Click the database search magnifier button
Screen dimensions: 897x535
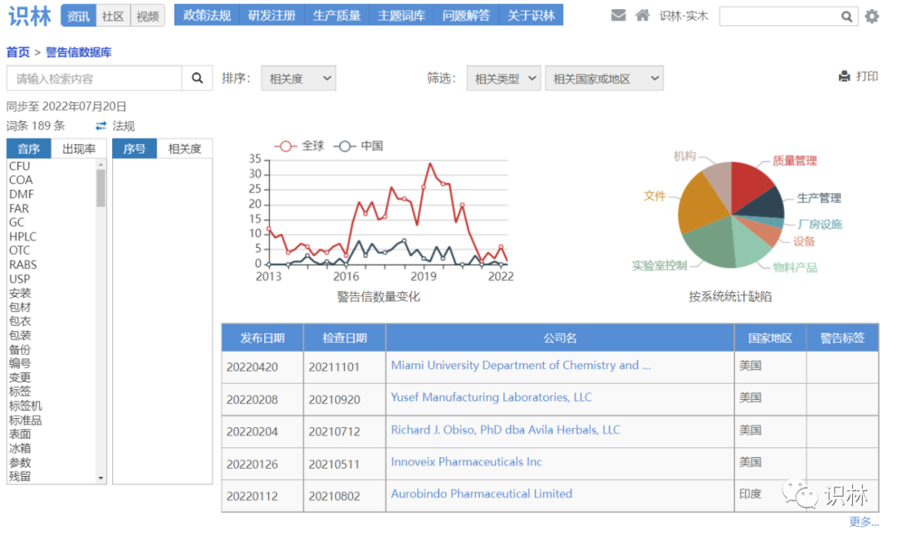tap(197, 78)
